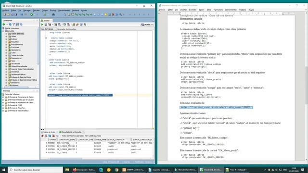This screenshot has width=308, height=173.
Task: Click the print icon in query results toolbar
Action: click(46, 136)
